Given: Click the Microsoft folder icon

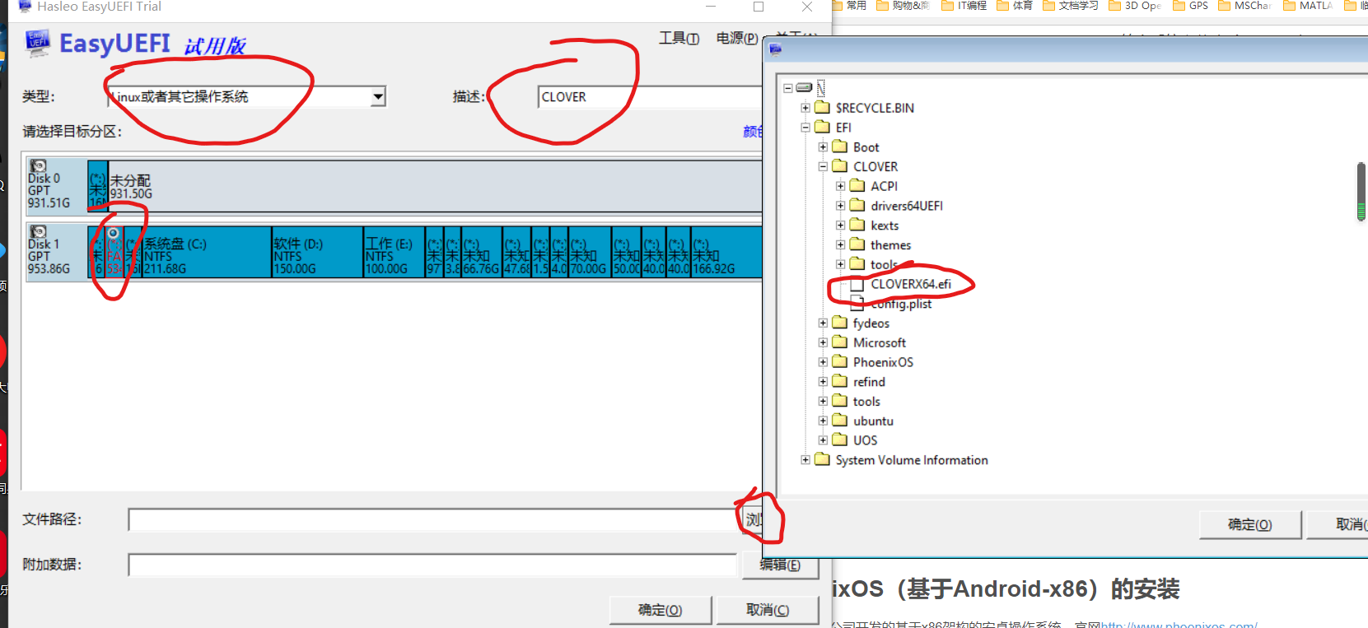Looking at the screenshot, I should (840, 342).
